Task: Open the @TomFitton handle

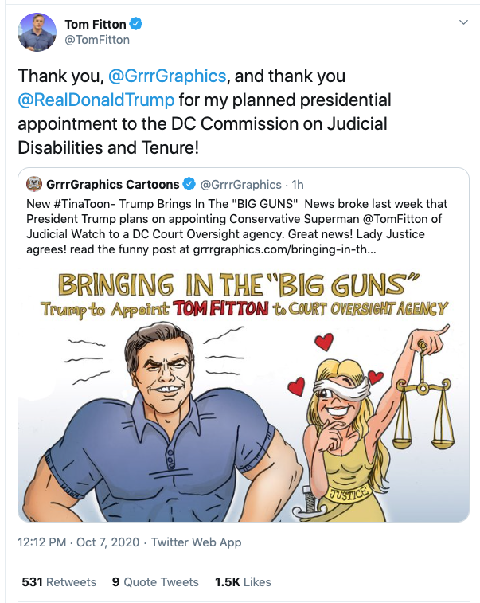Action: 97,40
